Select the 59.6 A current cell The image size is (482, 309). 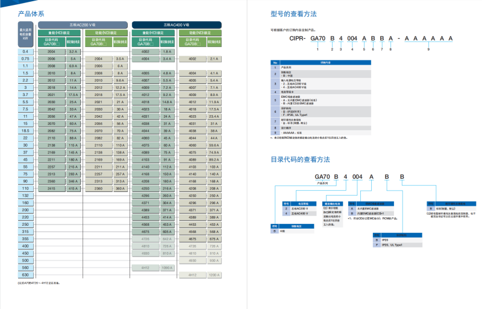(214, 145)
